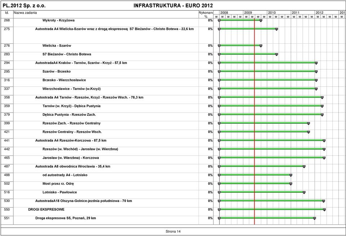
Task: Click the "Wykonano %" column header
Action: pos(206,14)
